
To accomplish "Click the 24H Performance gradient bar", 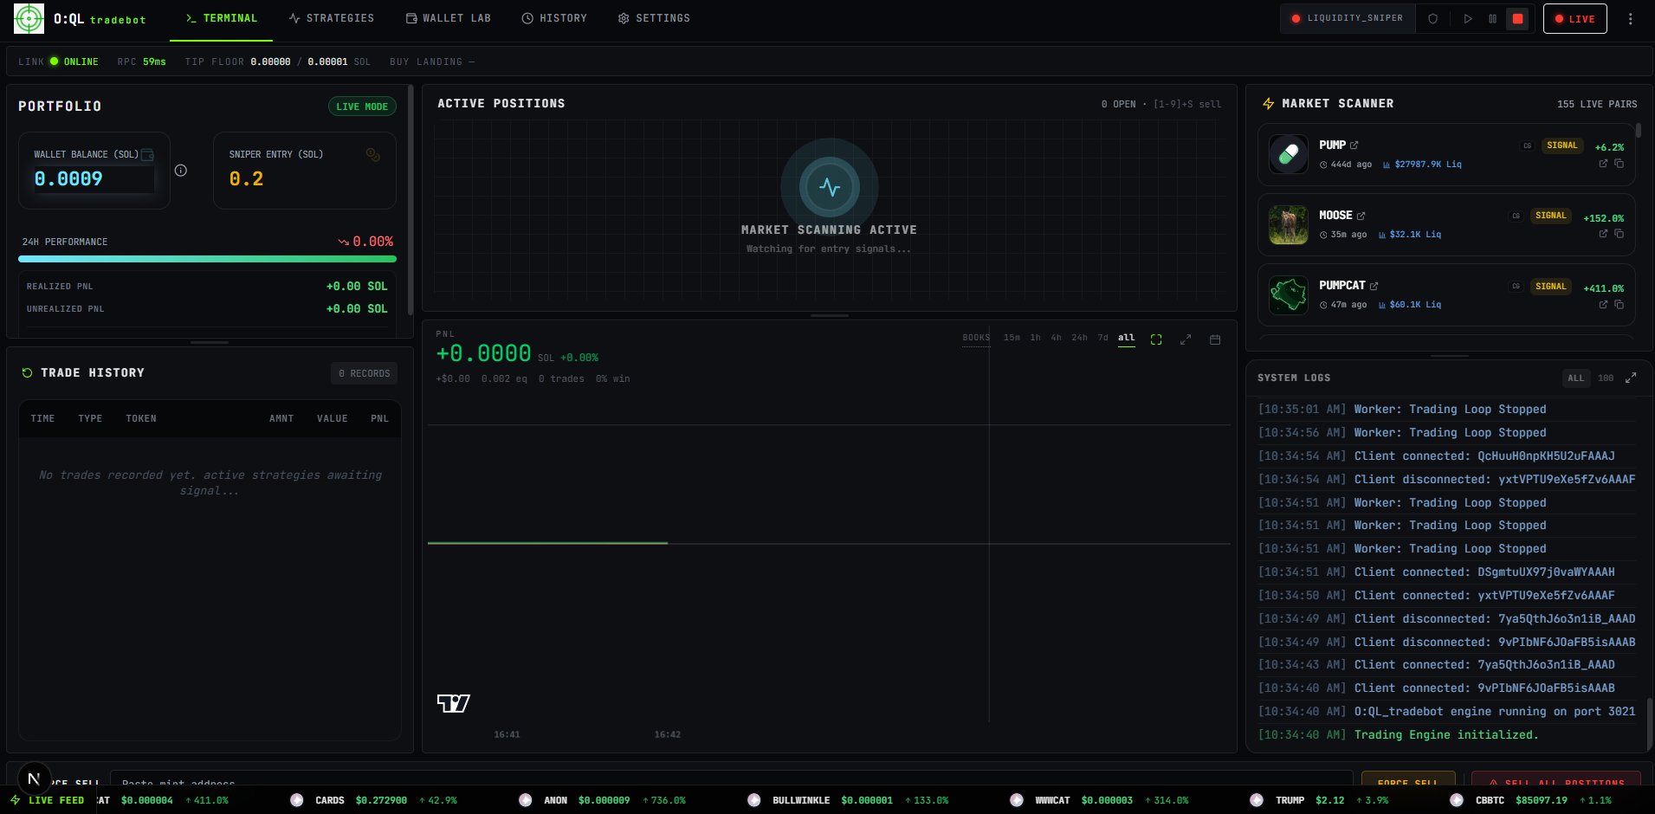I will [207, 258].
